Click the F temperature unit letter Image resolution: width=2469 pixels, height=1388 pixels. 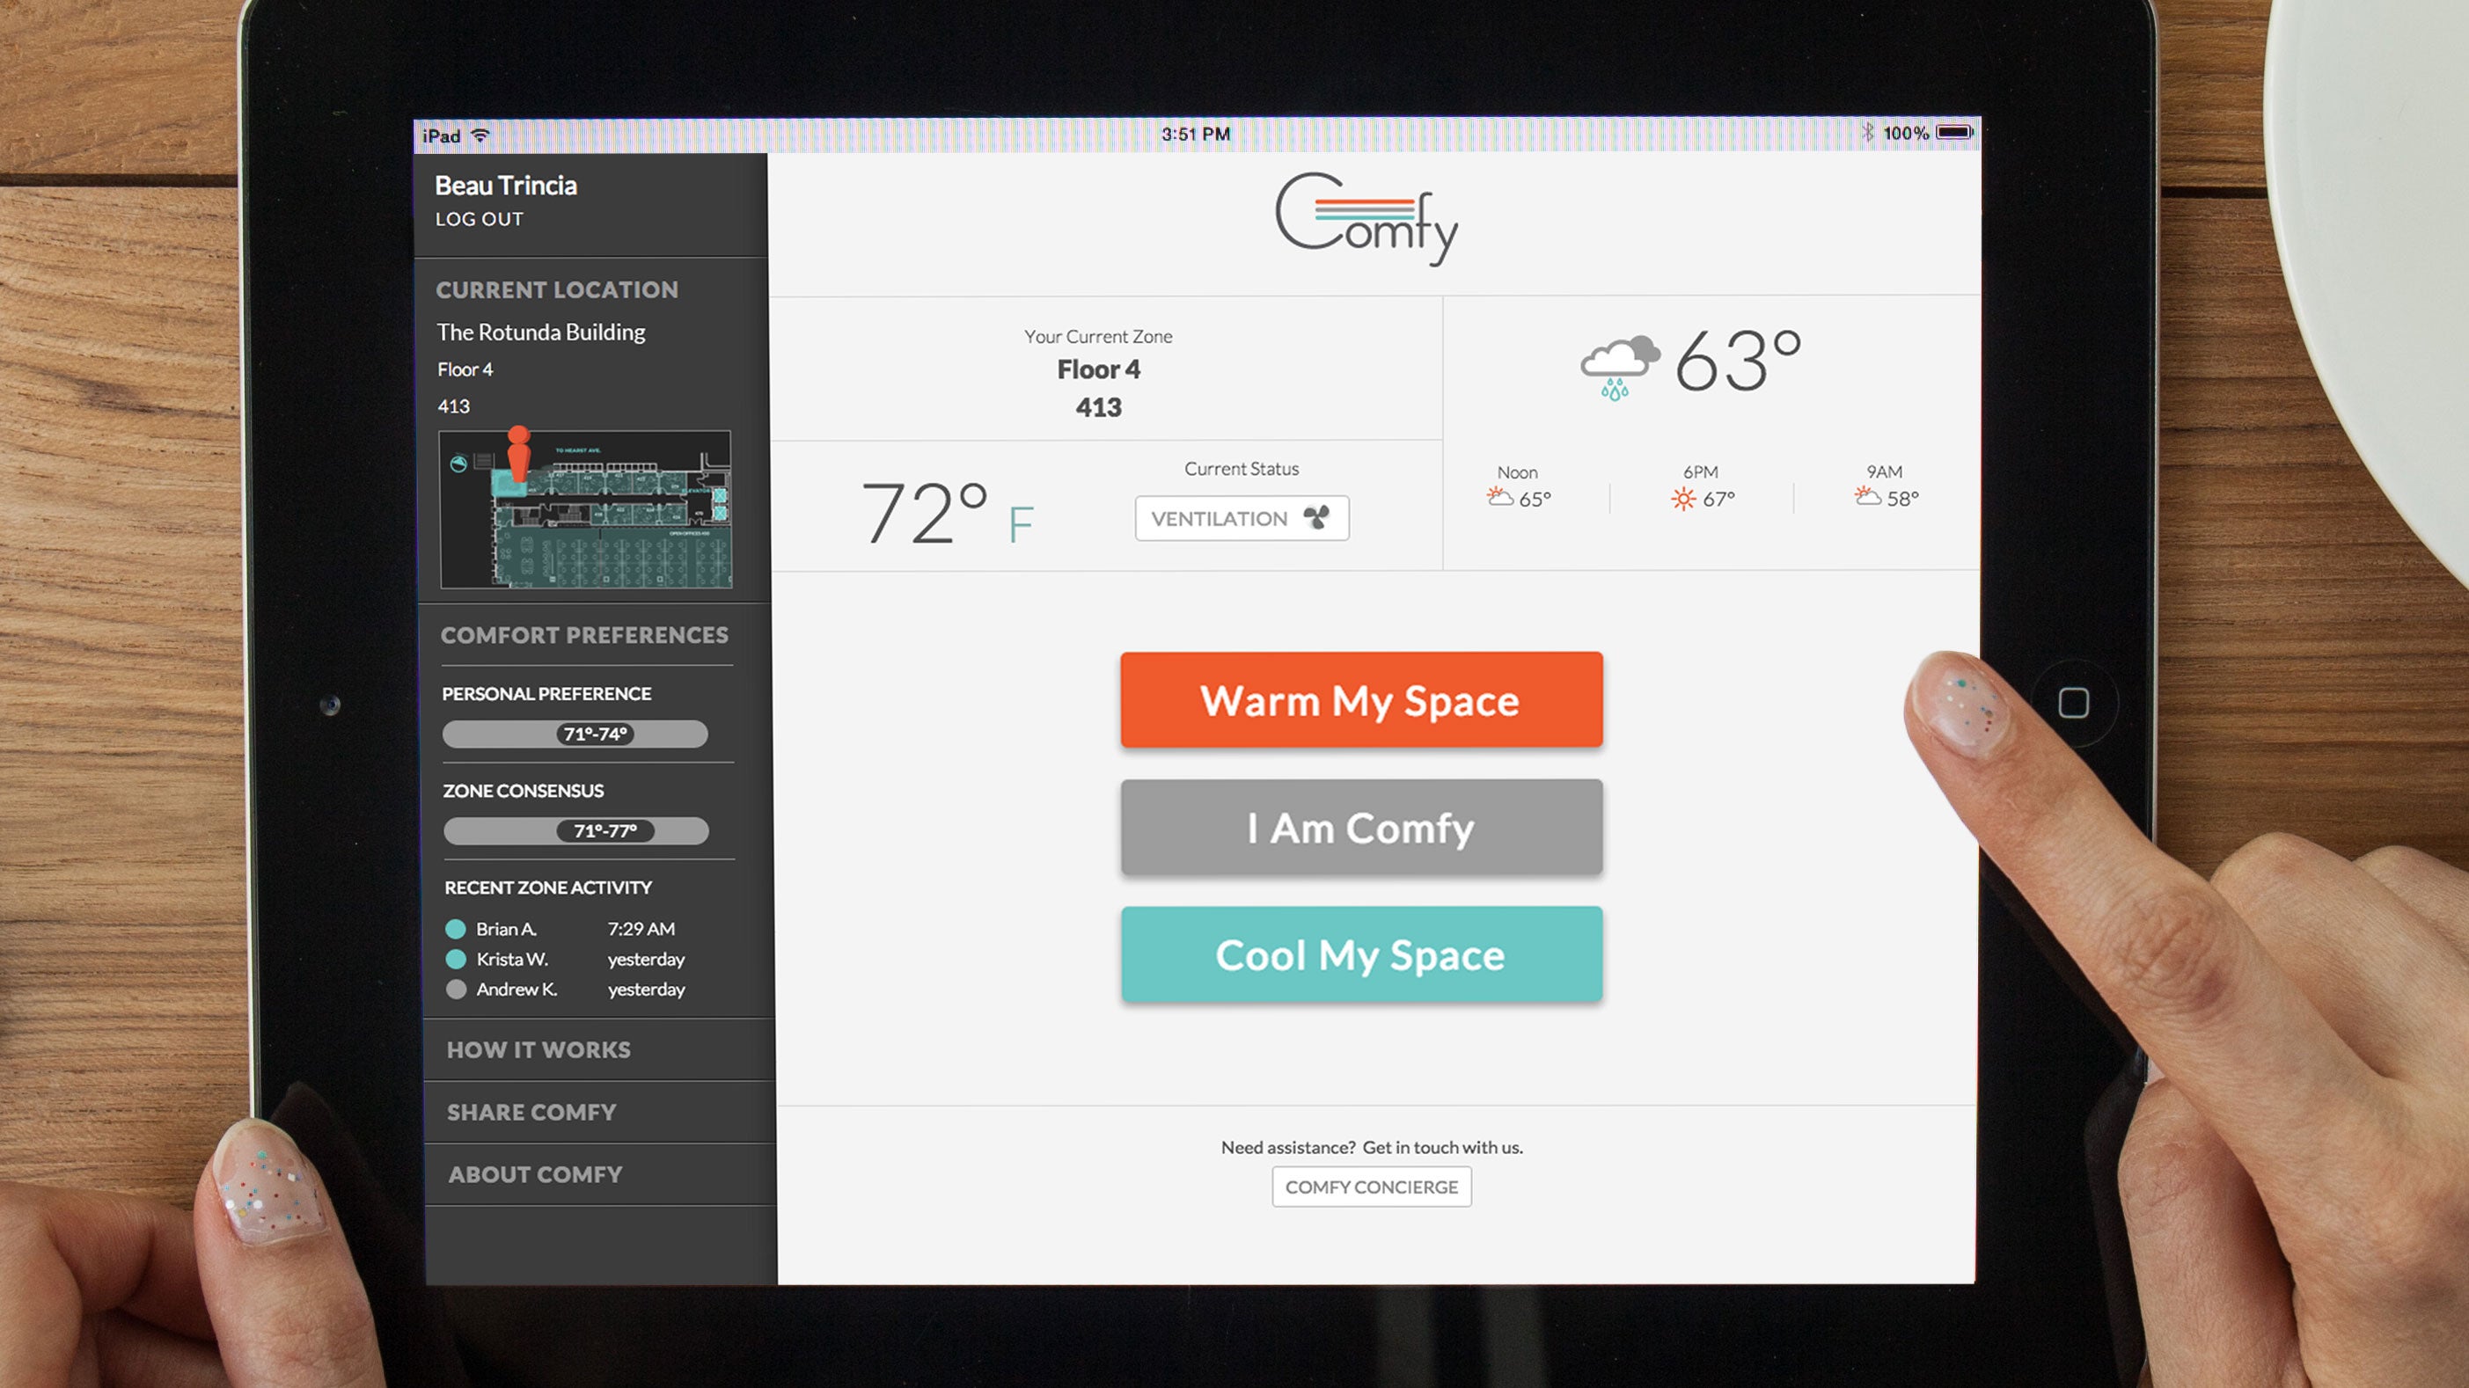coord(1021,525)
